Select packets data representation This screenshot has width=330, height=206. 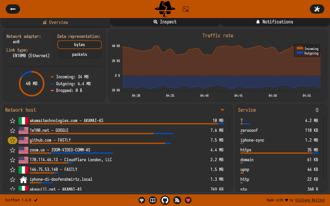point(79,54)
